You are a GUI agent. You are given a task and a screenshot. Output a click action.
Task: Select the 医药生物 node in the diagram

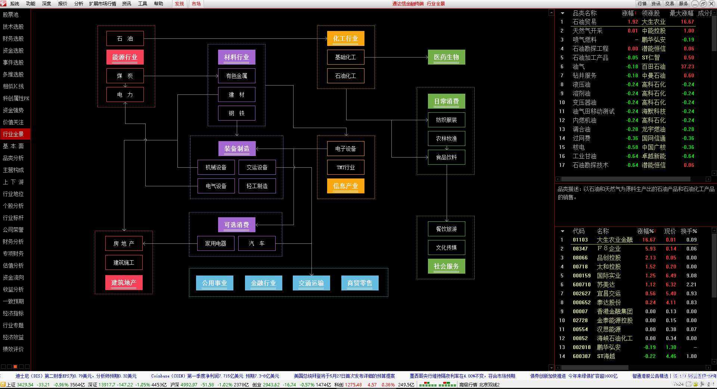tap(446, 57)
